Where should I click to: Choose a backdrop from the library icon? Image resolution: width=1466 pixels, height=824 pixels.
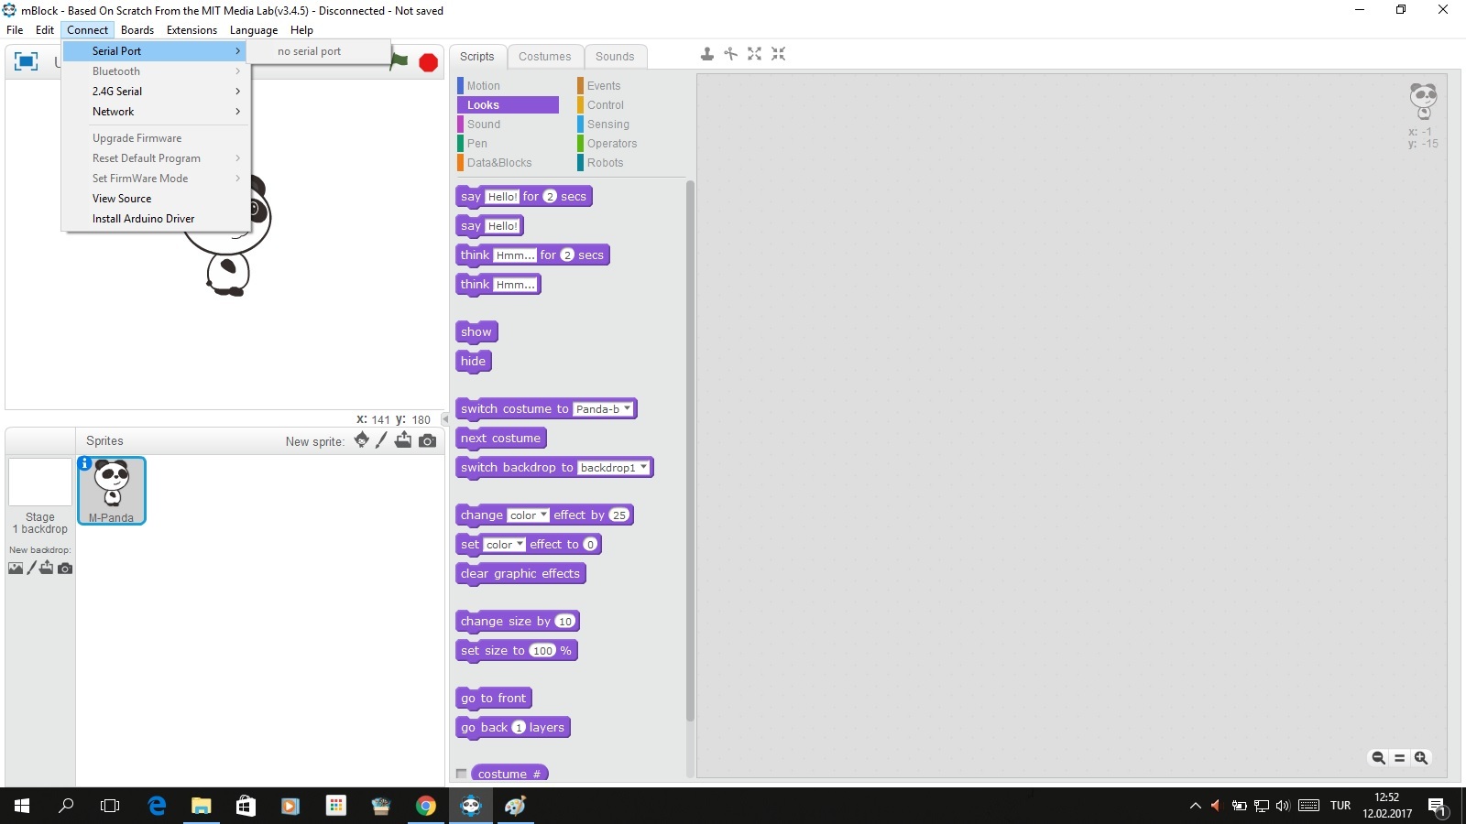tap(16, 569)
